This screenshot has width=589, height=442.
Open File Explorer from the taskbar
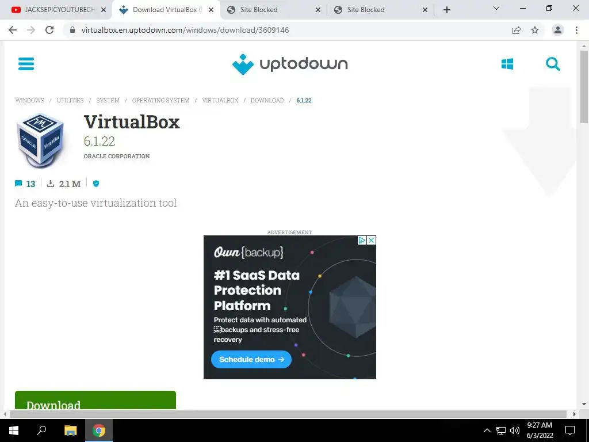click(x=70, y=430)
